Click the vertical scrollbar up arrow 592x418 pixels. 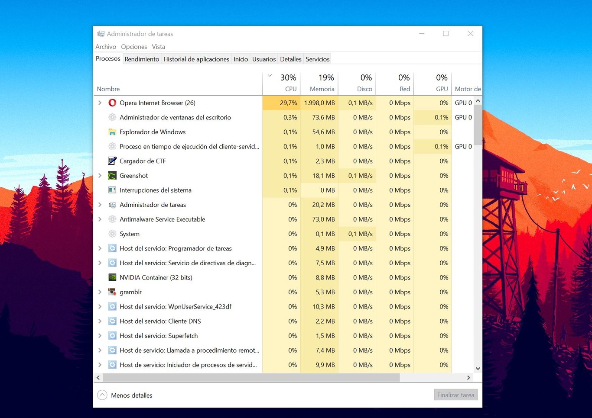click(x=478, y=100)
